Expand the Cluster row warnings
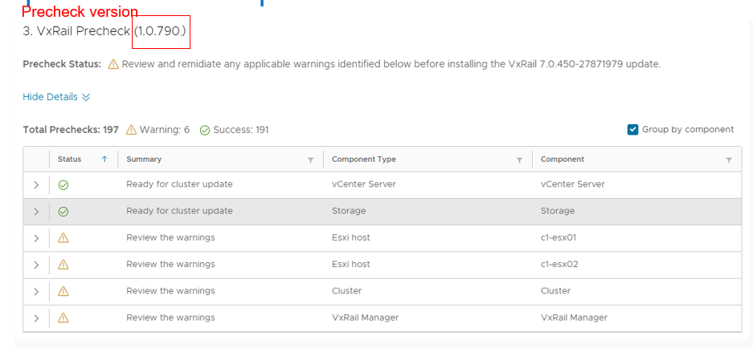Viewport: 753px width, 348px height. coord(36,291)
